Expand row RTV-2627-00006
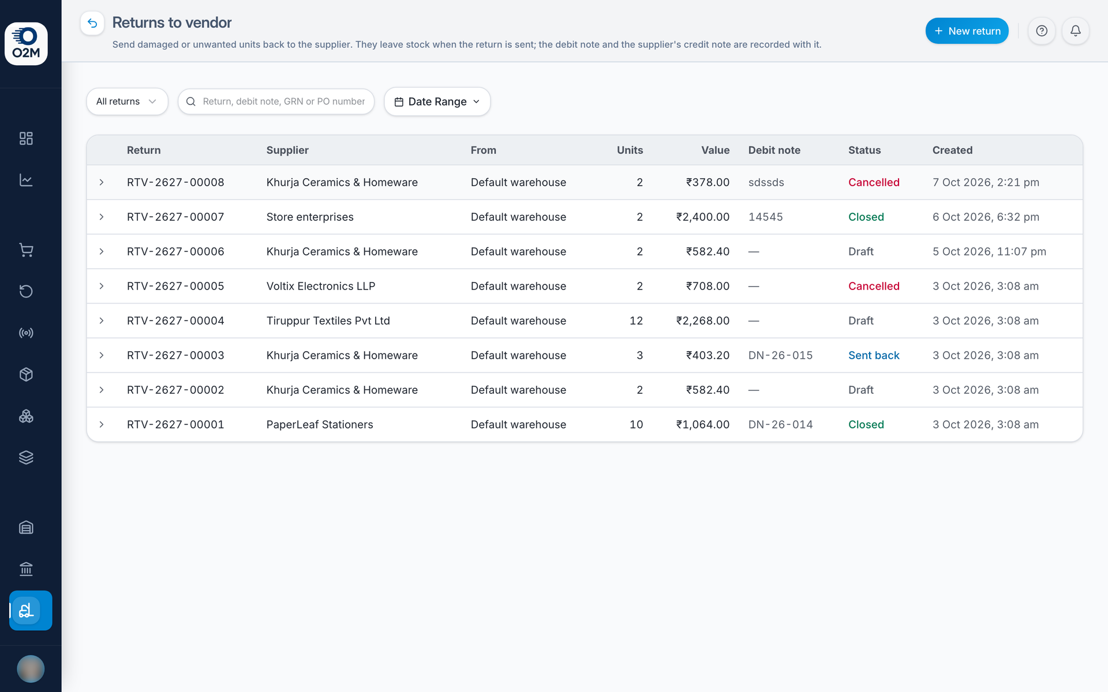The width and height of the screenshot is (1108, 692). tap(102, 251)
